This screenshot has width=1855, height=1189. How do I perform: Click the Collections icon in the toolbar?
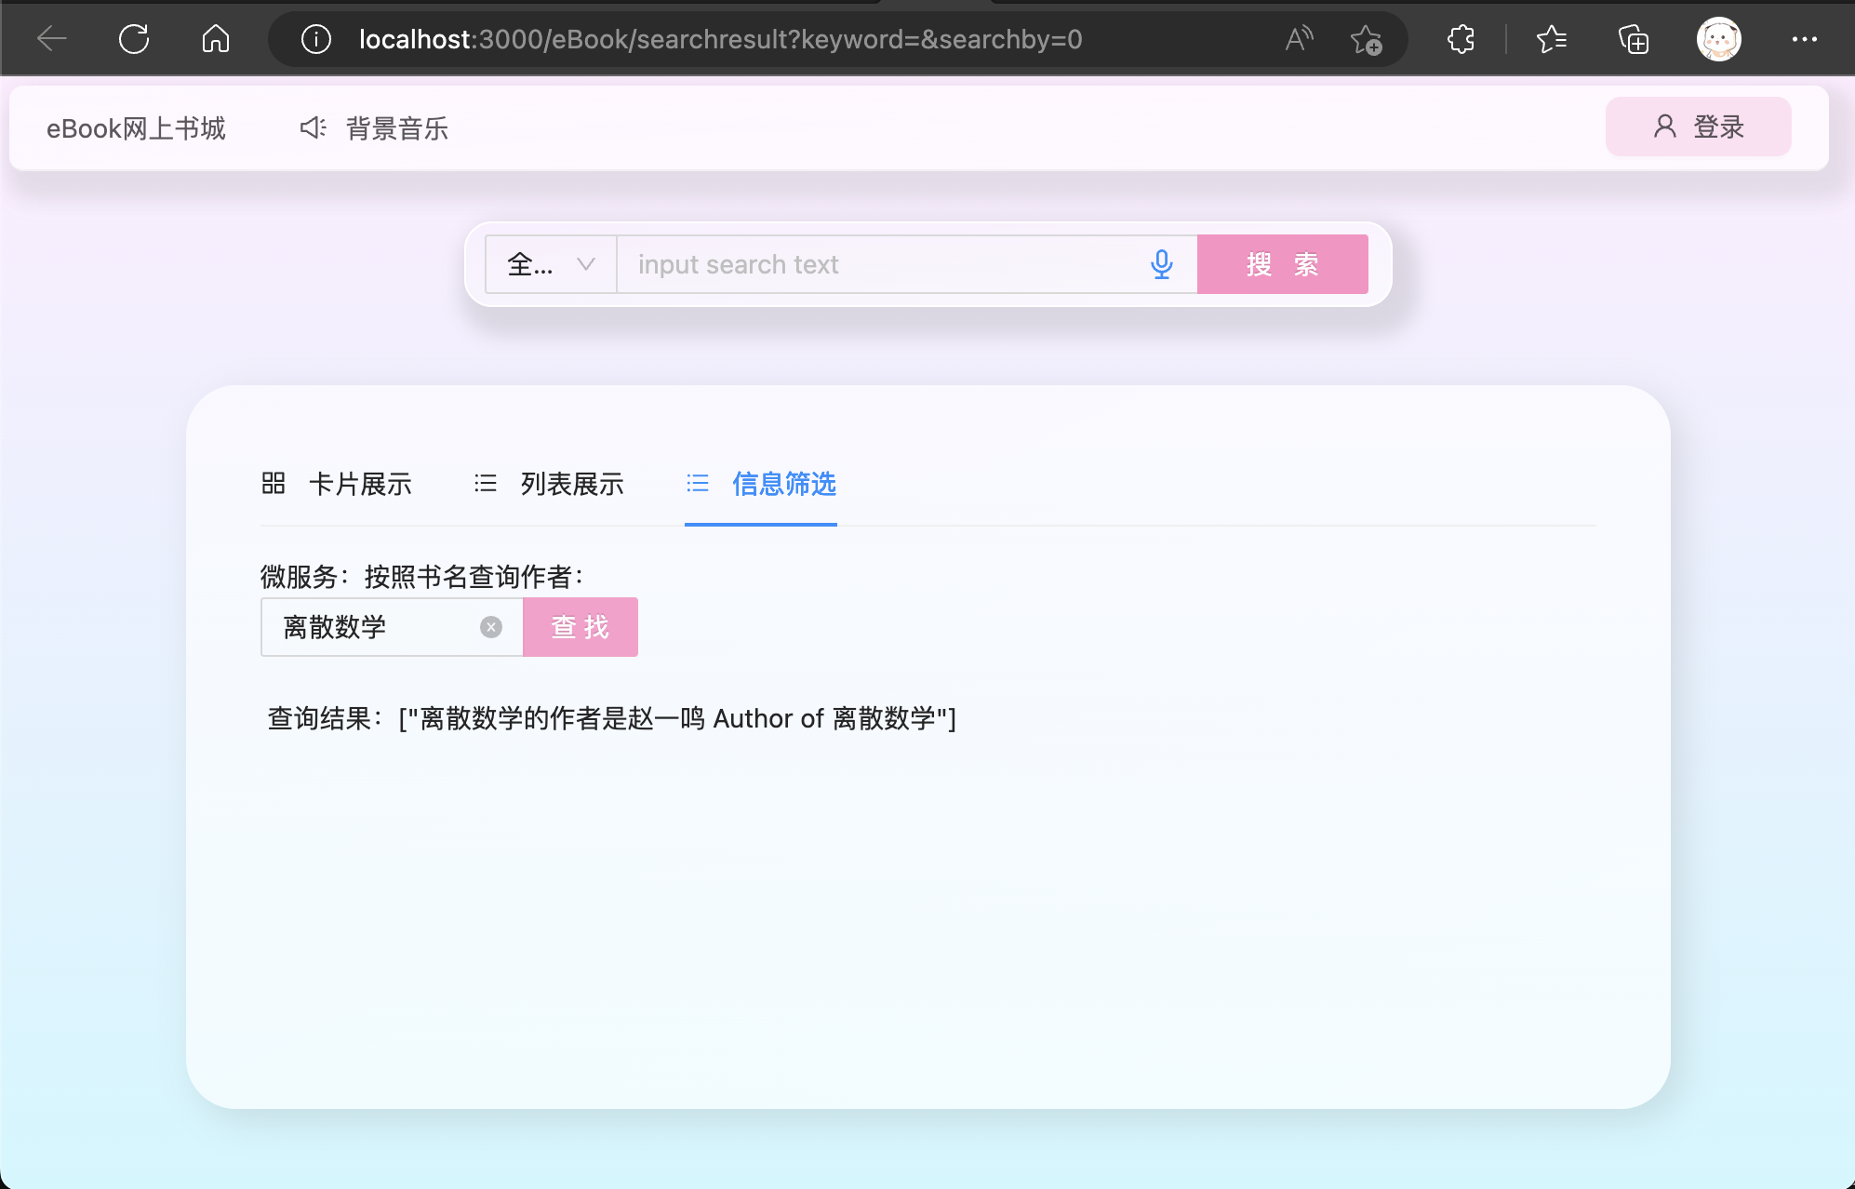click(1635, 39)
